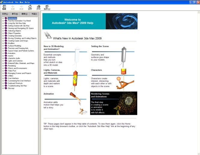Select Precision and Drawing Aids topic

[x=18, y=48]
